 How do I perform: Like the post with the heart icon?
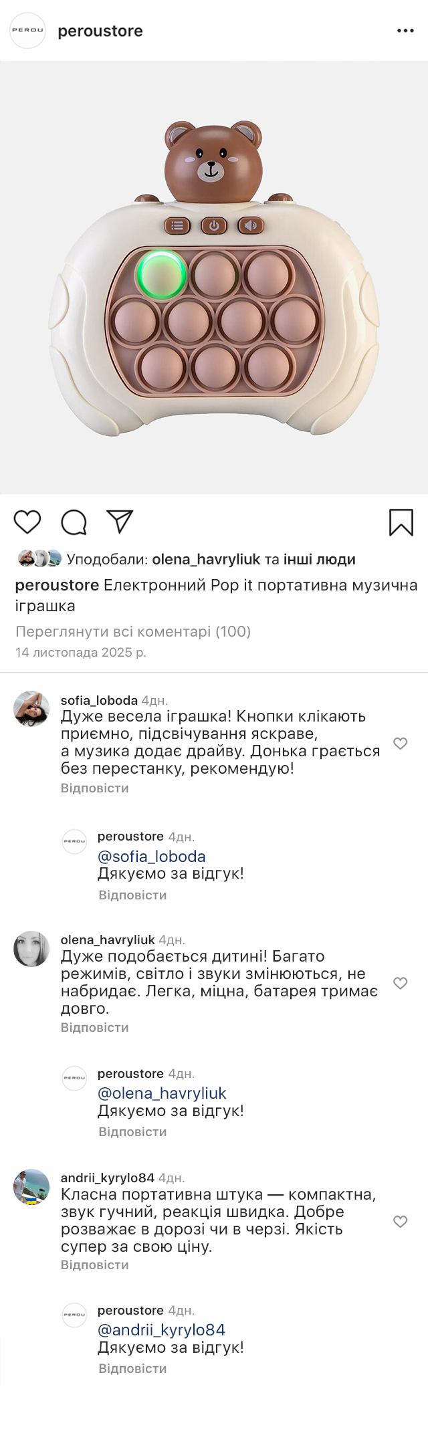click(x=27, y=522)
